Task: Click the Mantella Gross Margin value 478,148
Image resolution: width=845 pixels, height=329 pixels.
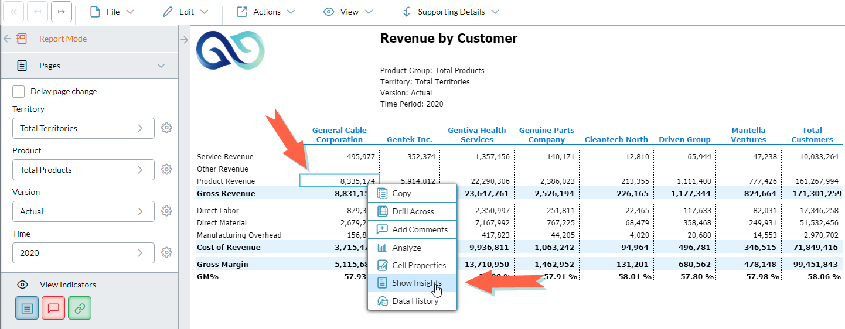Action: [761, 264]
